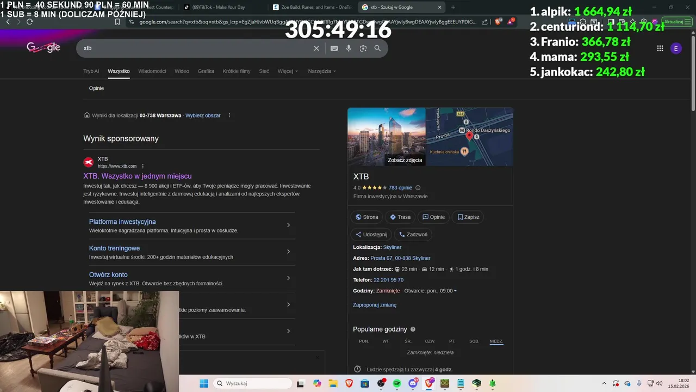Select the Sieć search tab
The height and width of the screenshot is (392, 696).
point(264,71)
